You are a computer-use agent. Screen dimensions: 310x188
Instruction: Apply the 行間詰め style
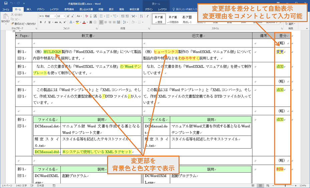[173, 19]
